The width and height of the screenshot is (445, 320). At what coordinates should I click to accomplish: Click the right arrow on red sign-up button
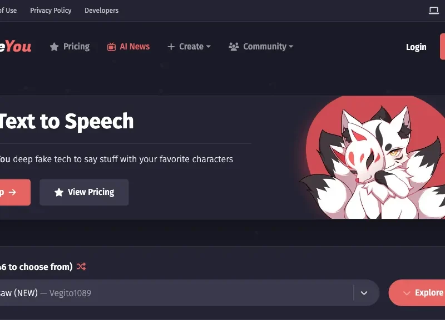tap(12, 192)
